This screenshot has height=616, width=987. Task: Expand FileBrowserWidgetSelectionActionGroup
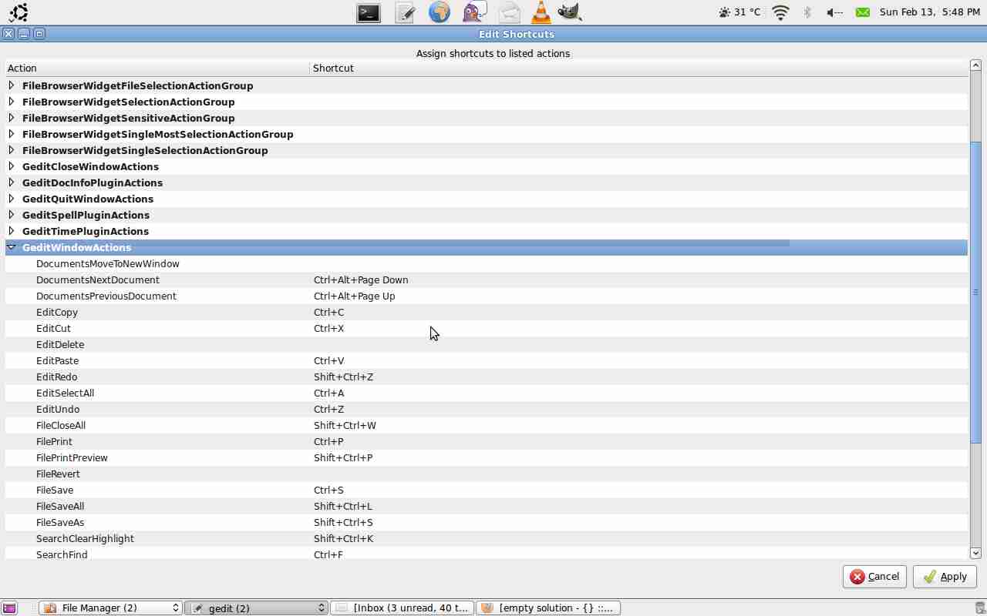(x=12, y=102)
